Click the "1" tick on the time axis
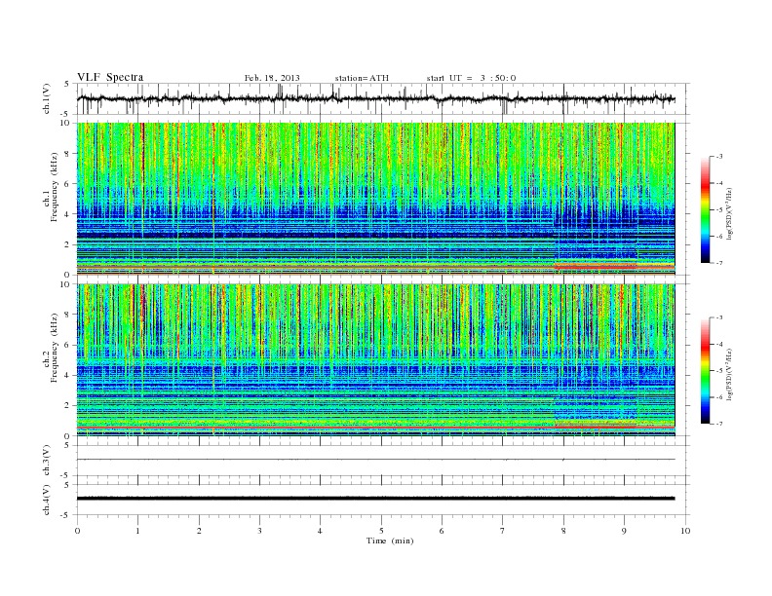772x596 pixels. (x=137, y=531)
